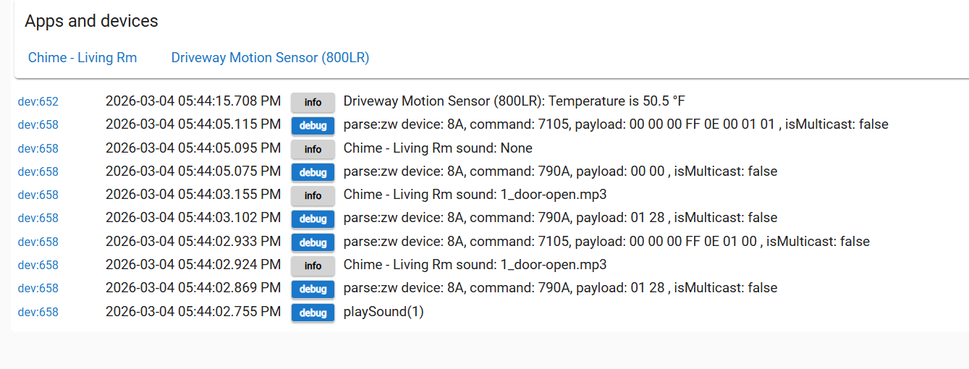Image resolution: width=969 pixels, height=369 pixels.
Task: Open the dev:652 device link
Action: tap(38, 102)
